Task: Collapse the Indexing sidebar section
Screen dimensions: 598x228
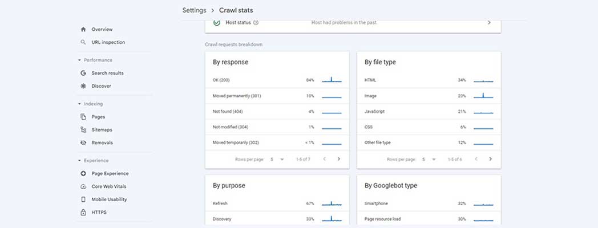Action: click(79, 104)
